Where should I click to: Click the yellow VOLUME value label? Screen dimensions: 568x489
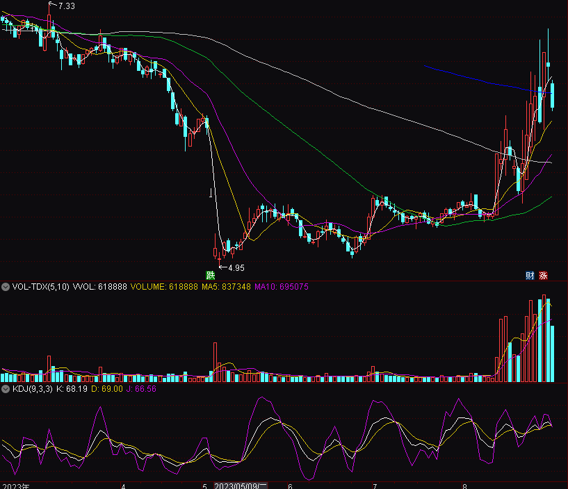(163, 286)
